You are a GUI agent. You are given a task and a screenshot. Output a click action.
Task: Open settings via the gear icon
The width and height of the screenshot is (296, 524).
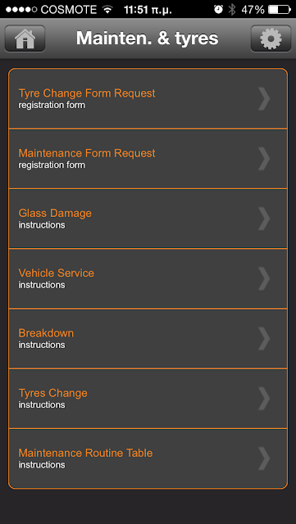[271, 38]
